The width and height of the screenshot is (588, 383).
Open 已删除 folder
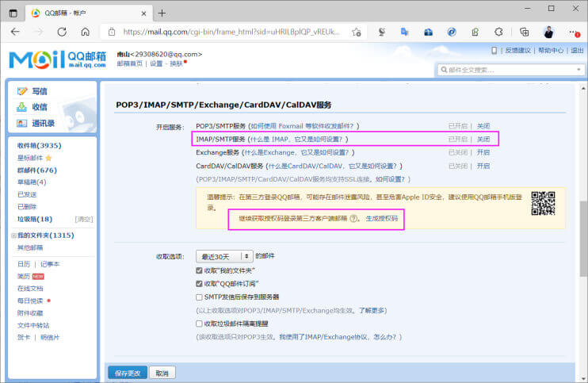click(x=27, y=207)
